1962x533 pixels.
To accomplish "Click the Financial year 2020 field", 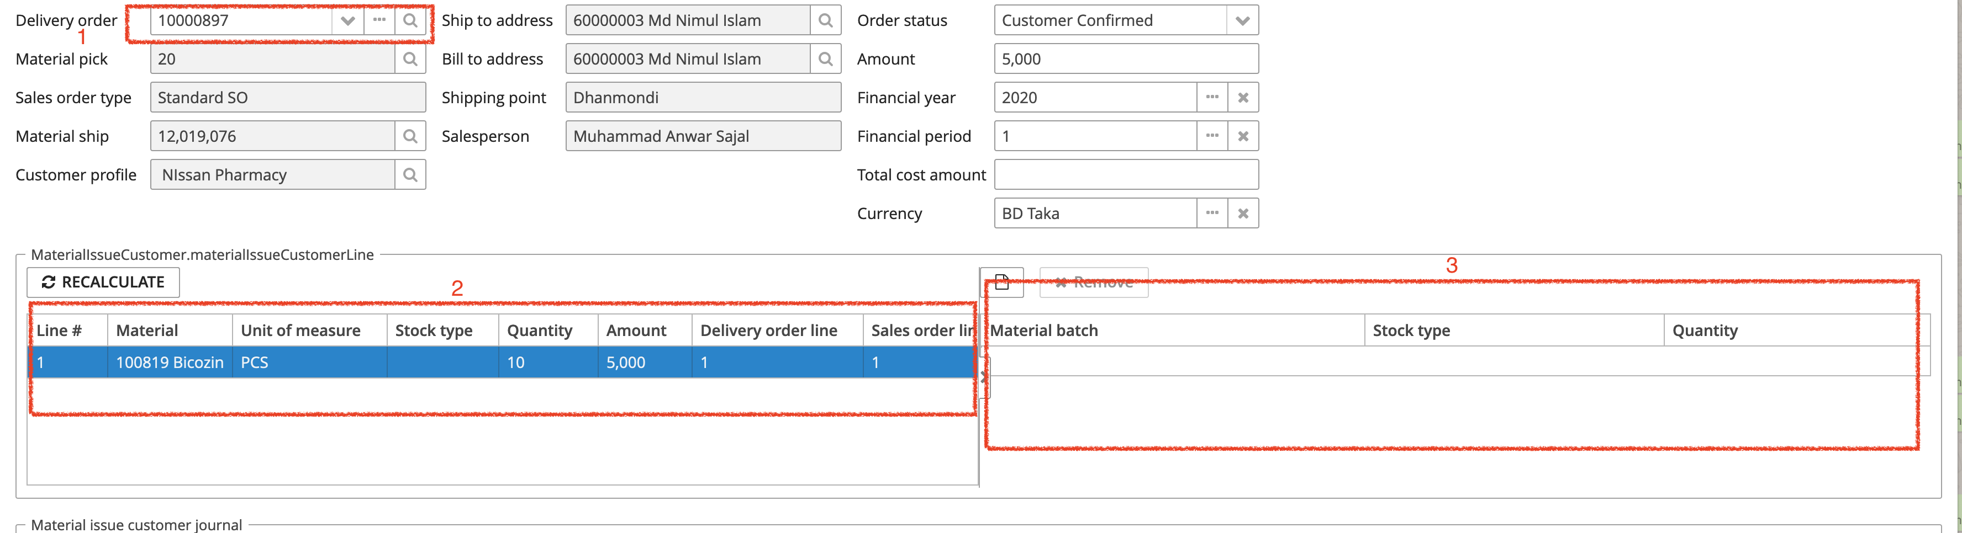I will tap(1095, 97).
